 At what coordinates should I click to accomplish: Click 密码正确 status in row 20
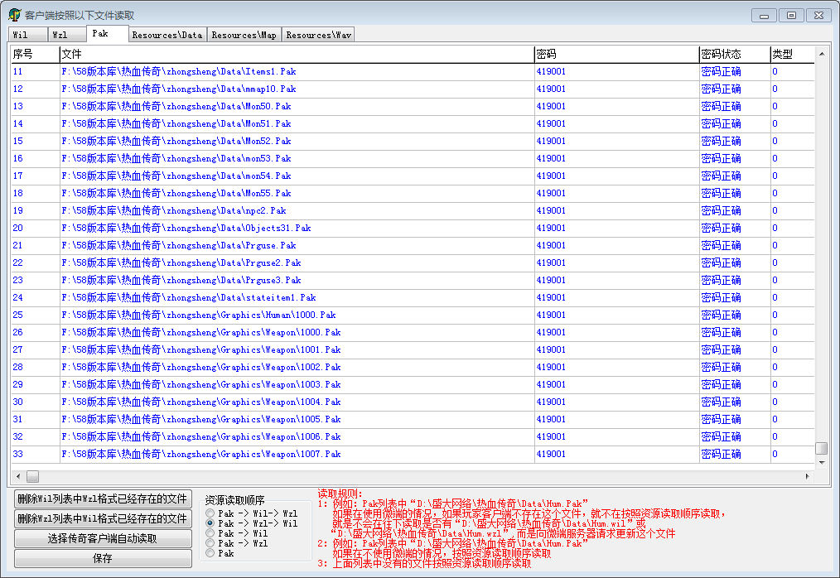coord(721,229)
